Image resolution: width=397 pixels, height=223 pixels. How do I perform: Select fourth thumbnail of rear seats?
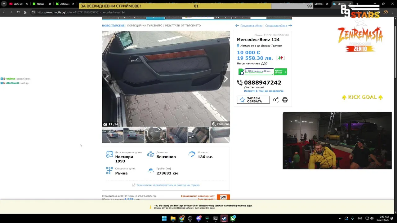(x=177, y=135)
